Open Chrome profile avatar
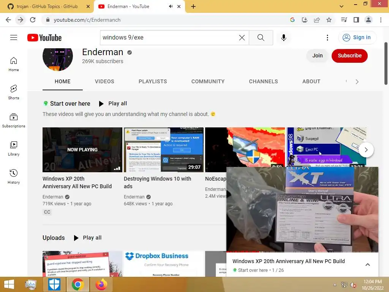Viewport: 389px width, 292px height. pyautogui.click(x=368, y=20)
